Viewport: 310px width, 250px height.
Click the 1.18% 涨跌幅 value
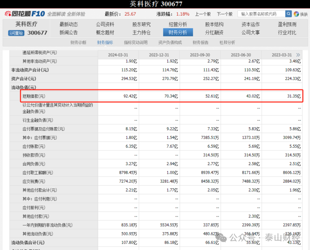tap(183, 14)
